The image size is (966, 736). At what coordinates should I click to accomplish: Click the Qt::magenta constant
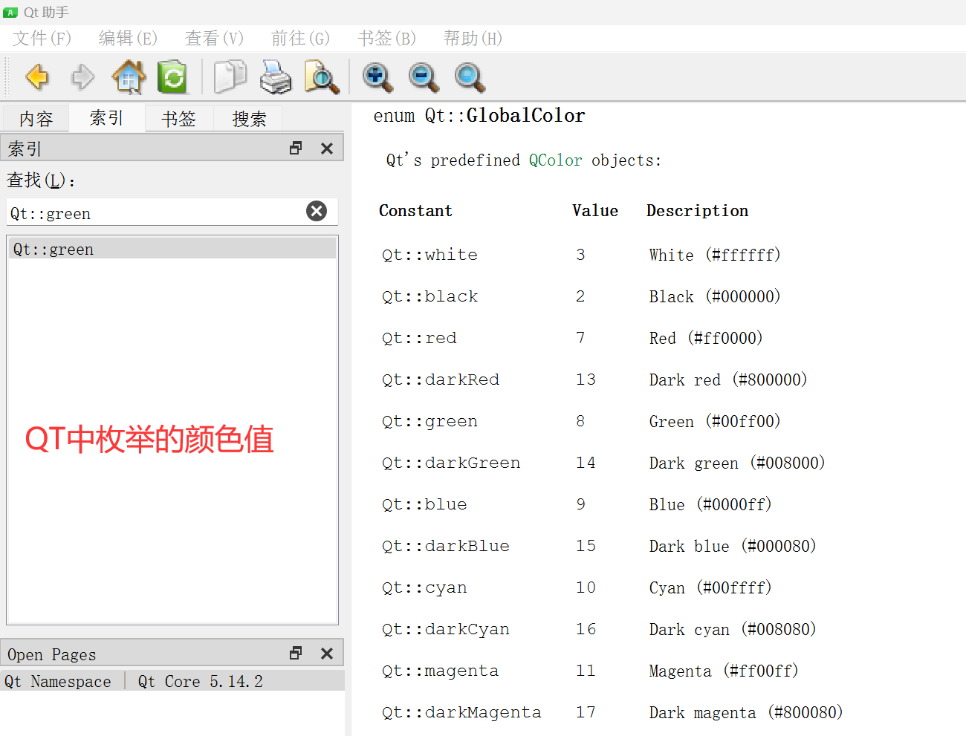tap(441, 671)
